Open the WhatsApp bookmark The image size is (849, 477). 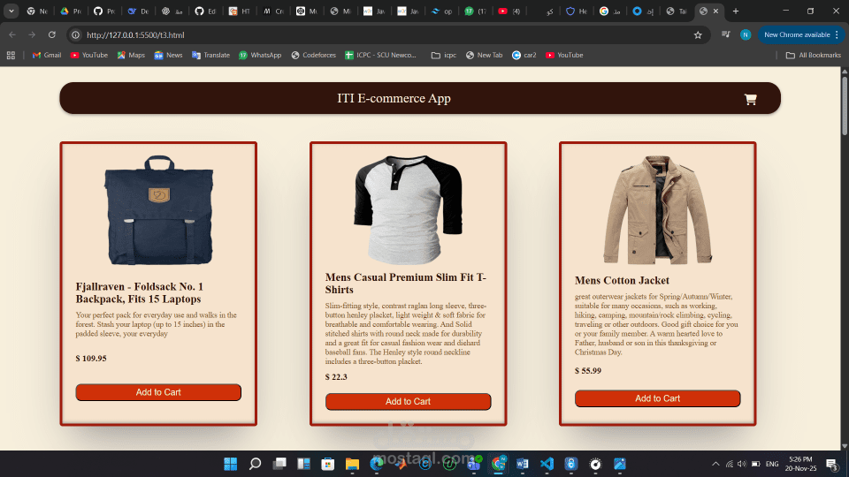pos(260,55)
